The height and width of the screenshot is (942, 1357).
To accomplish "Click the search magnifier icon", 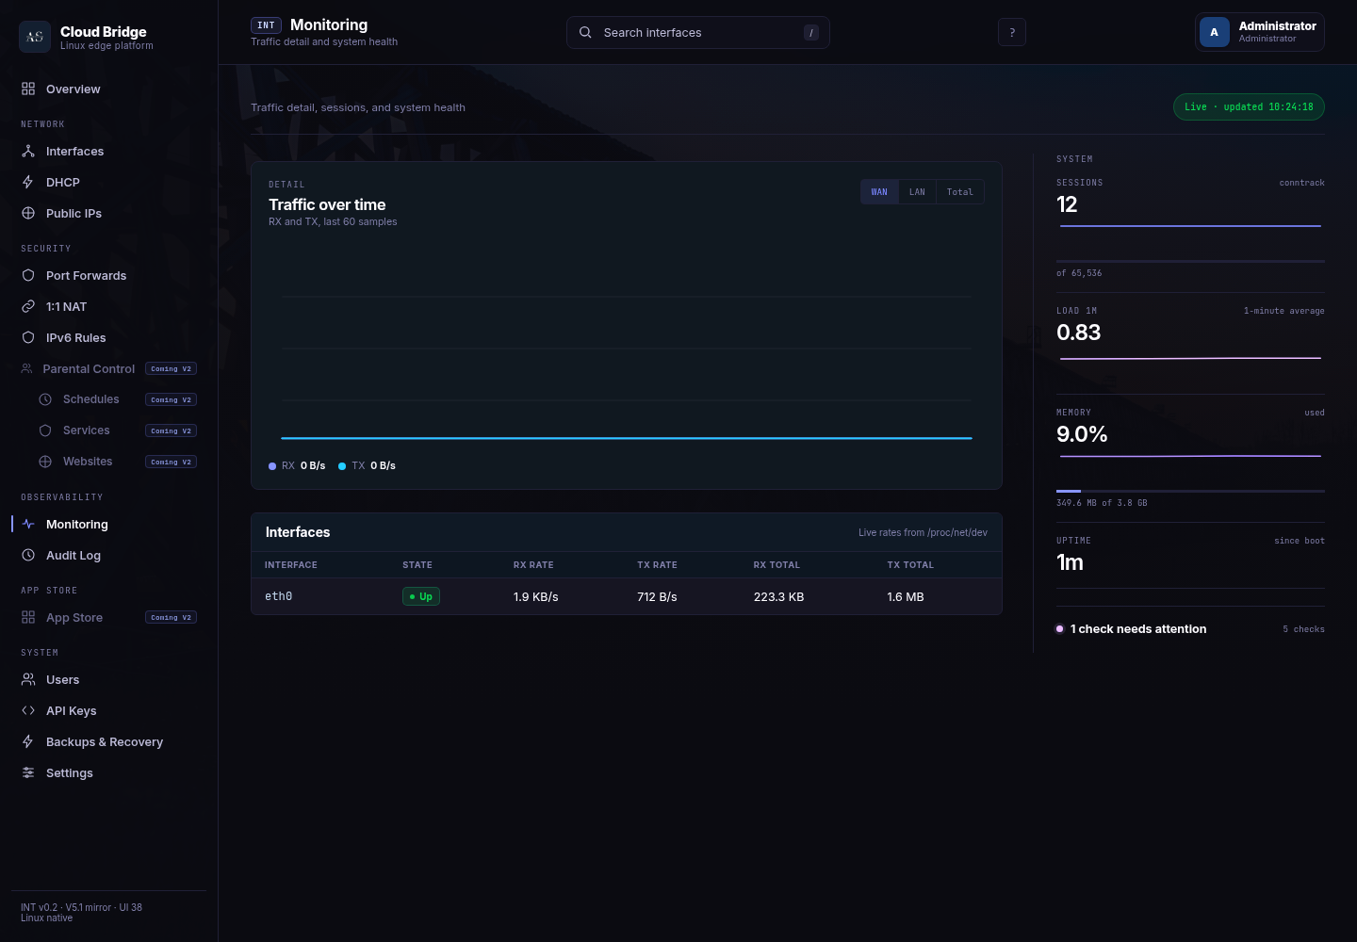I will coord(585,32).
